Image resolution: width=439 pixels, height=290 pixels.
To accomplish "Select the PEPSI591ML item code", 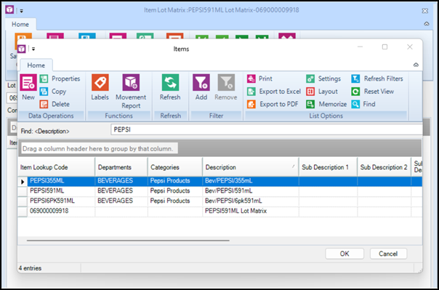I will (x=47, y=191).
